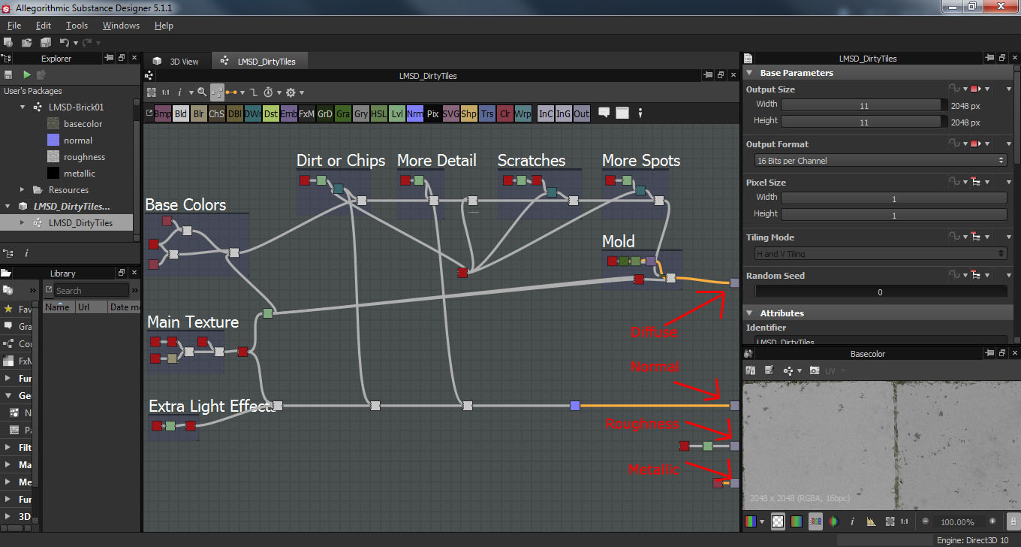This screenshot has height=547, width=1021.
Task: Open the Windows menu
Action: [x=121, y=26]
